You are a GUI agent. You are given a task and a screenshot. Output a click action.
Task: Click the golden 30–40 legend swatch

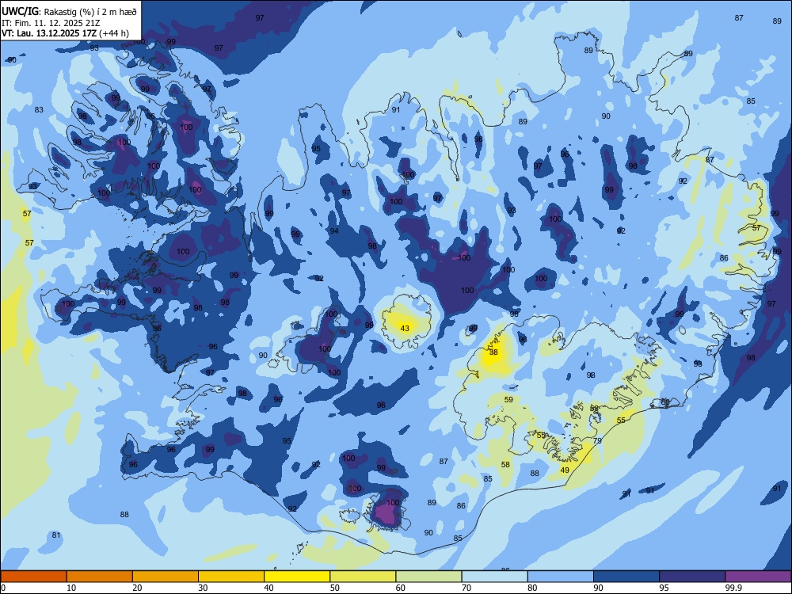231,577
